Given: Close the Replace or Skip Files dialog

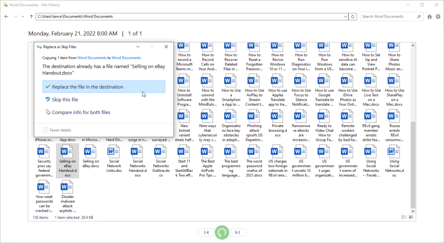Looking at the screenshot, I should pos(166,47).
